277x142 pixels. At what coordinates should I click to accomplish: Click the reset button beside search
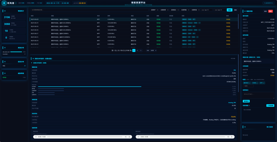(x=235, y=10)
